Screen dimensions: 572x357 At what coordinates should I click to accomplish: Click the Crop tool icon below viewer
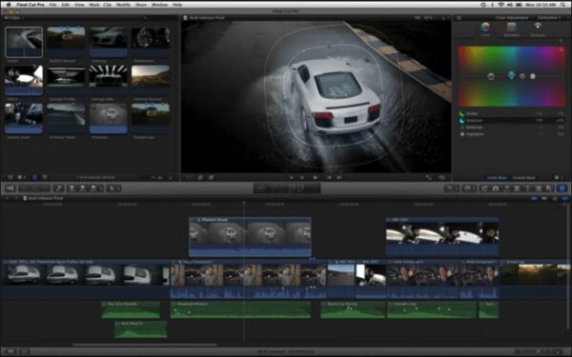click(x=200, y=177)
